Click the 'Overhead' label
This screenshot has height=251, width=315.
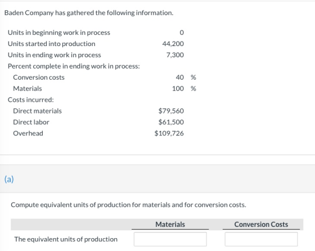[x=28, y=134]
